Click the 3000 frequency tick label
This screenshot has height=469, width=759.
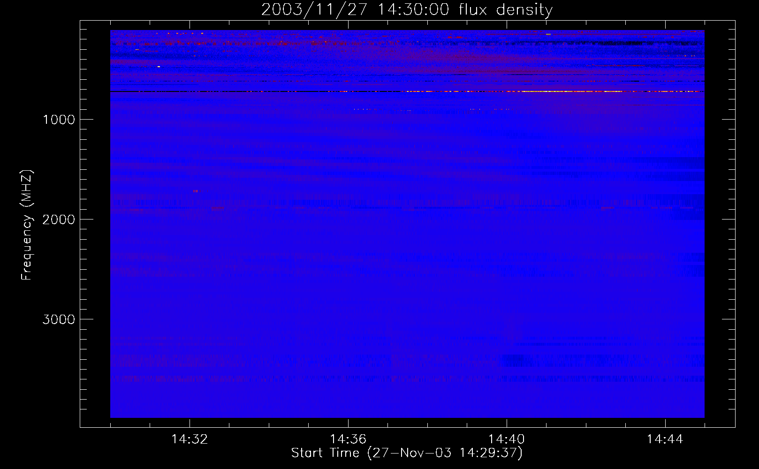[59, 319]
